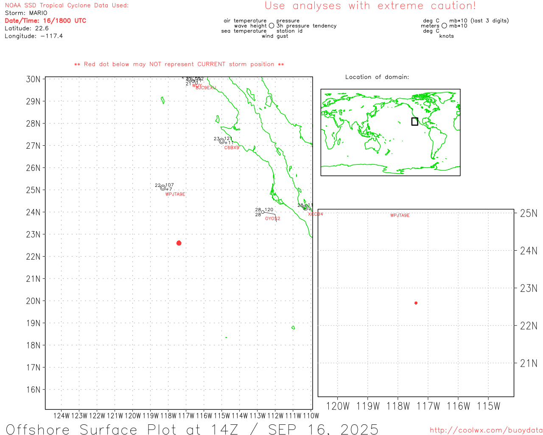Click the 16N latitude axis label
This screenshot has width=543, height=435.
(x=34, y=390)
